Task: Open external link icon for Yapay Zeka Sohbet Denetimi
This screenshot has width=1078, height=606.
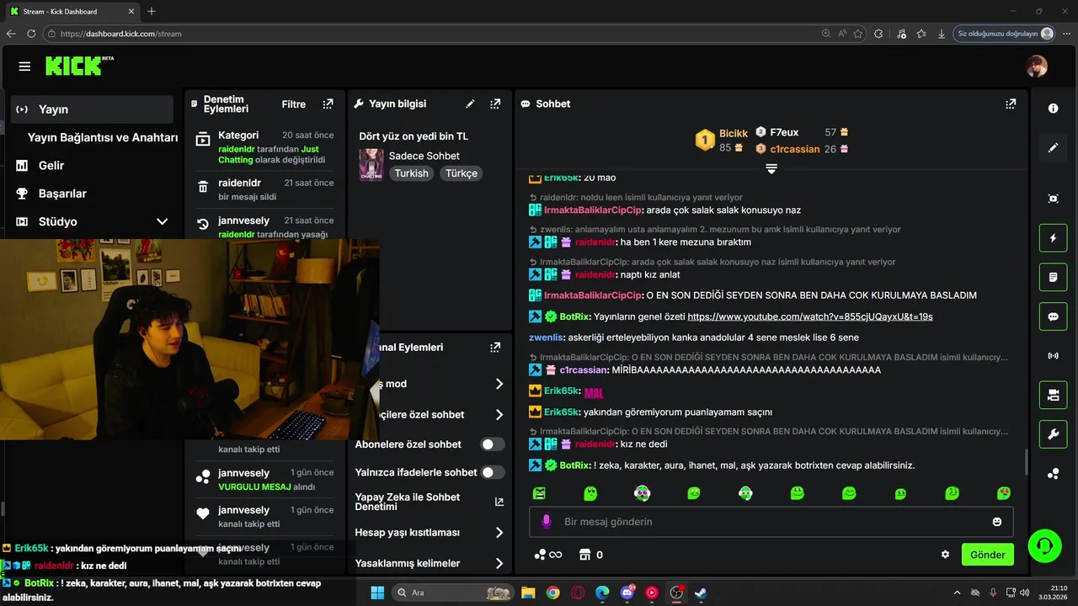Action: click(x=499, y=502)
